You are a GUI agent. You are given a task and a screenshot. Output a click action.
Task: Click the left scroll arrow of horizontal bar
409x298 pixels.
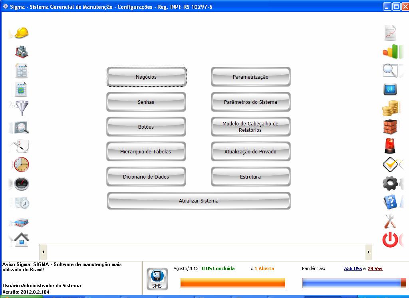43,252
